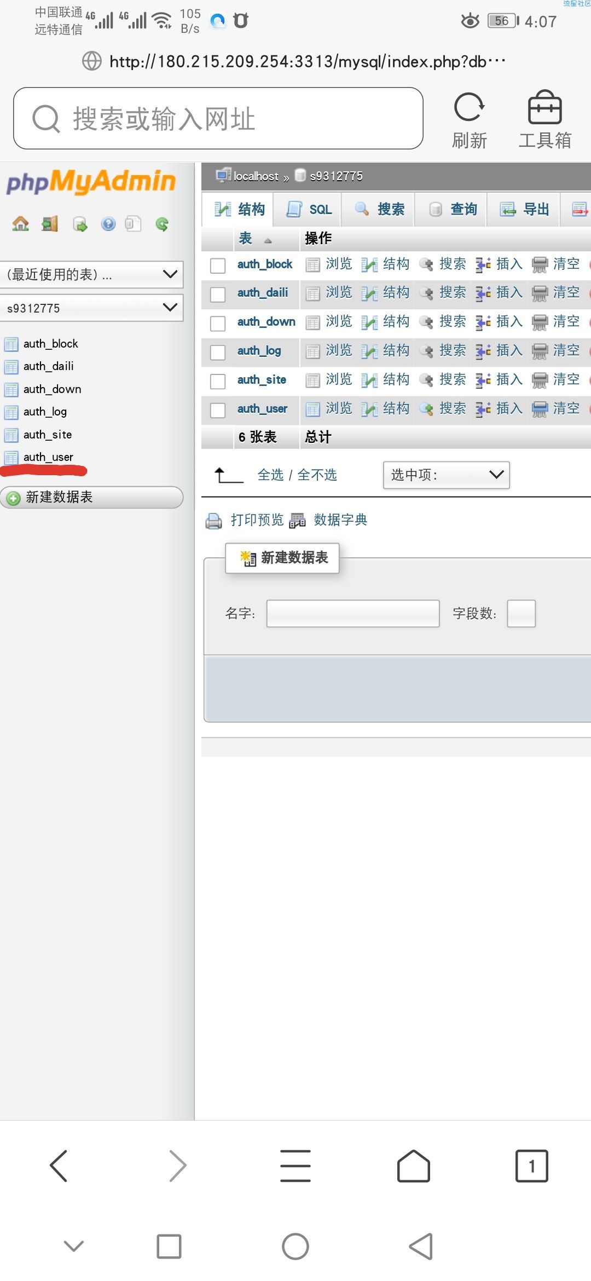The height and width of the screenshot is (1281, 591).
Task: Tick the checkbox for auth_log
Action: [x=218, y=353]
